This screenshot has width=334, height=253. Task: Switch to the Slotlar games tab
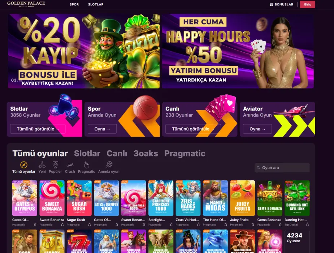click(x=87, y=154)
